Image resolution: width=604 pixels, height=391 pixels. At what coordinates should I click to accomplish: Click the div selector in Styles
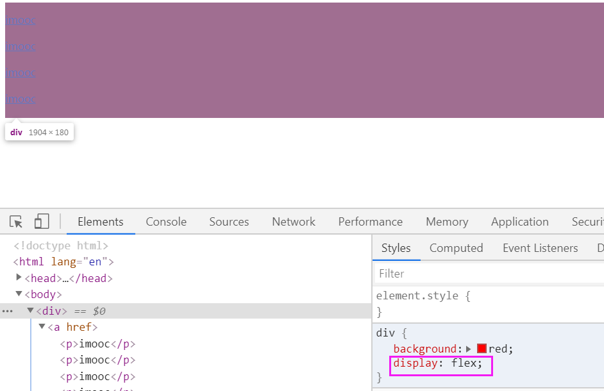[385, 333]
